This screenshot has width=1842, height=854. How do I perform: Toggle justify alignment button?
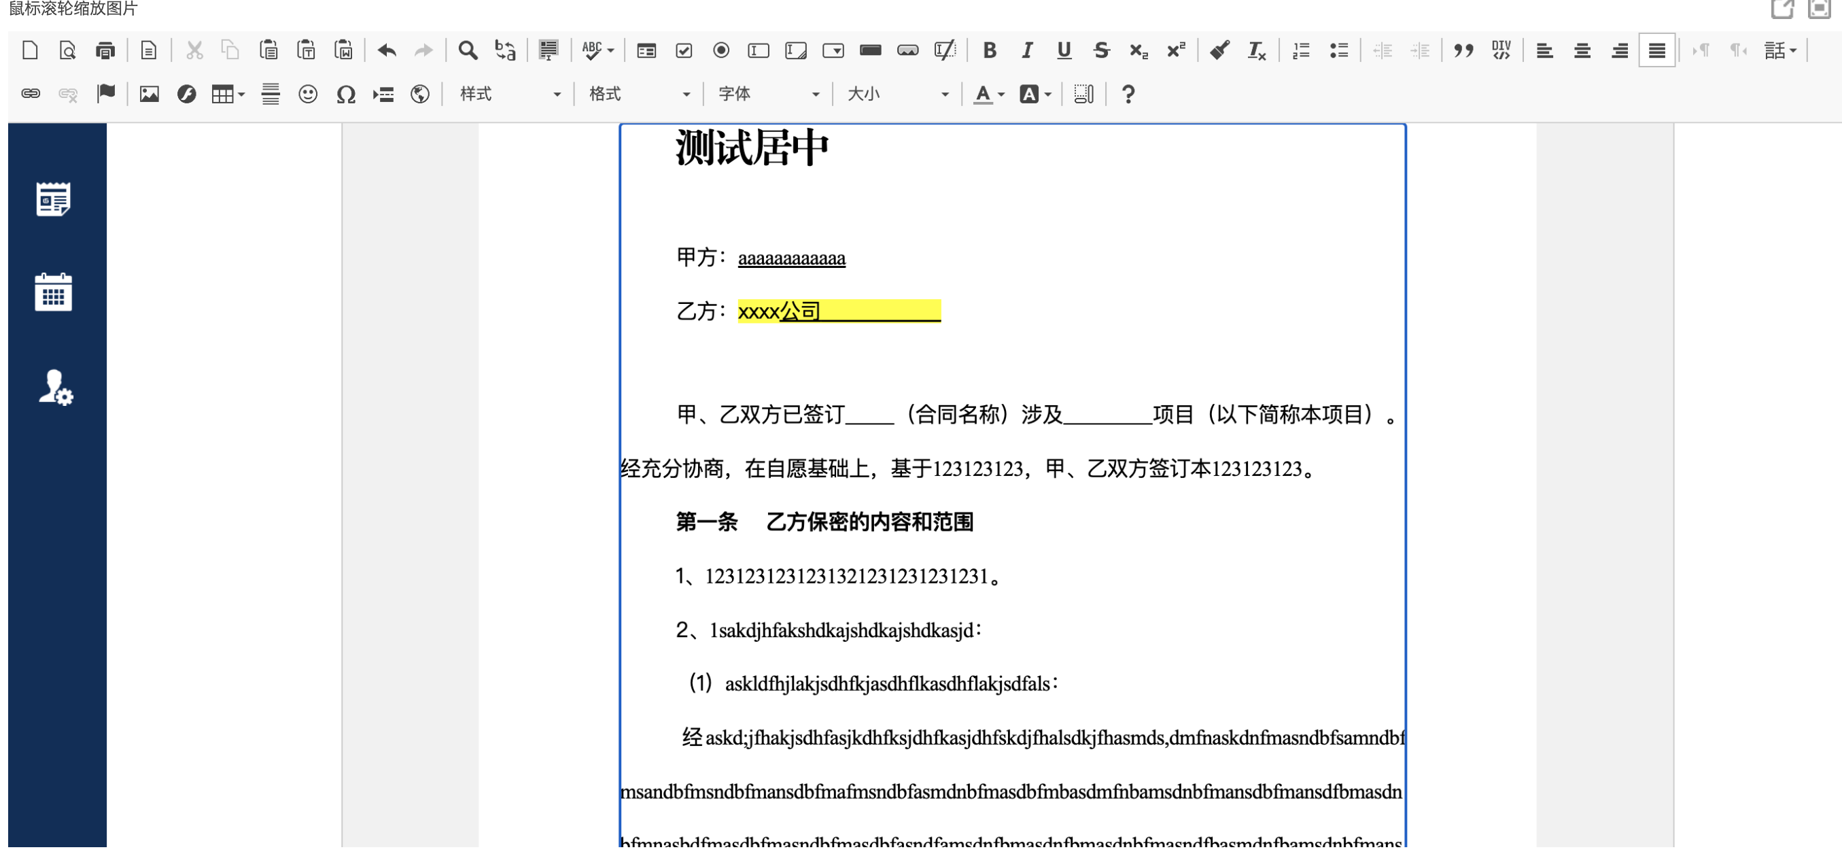(x=1656, y=50)
